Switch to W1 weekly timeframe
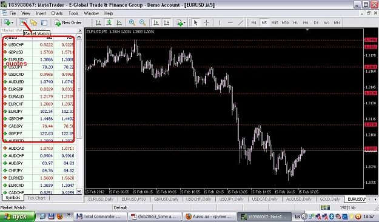Screen dimensions: 379x222 point(327,22)
